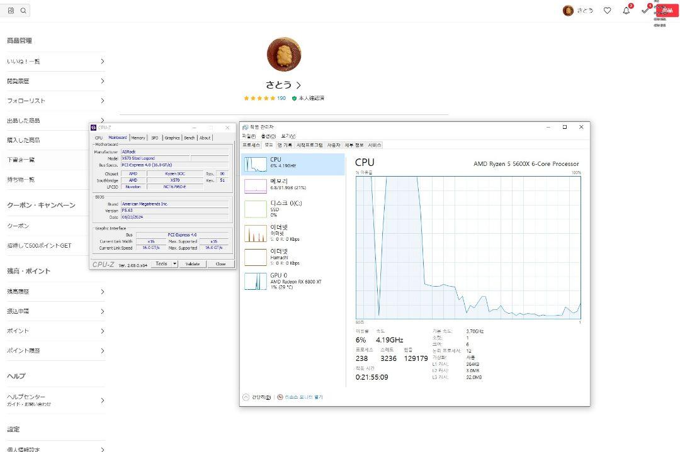Select the Hamachi 이더넷 graph entry

[293, 256]
